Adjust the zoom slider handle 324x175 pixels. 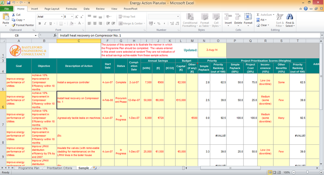click(x=308, y=172)
